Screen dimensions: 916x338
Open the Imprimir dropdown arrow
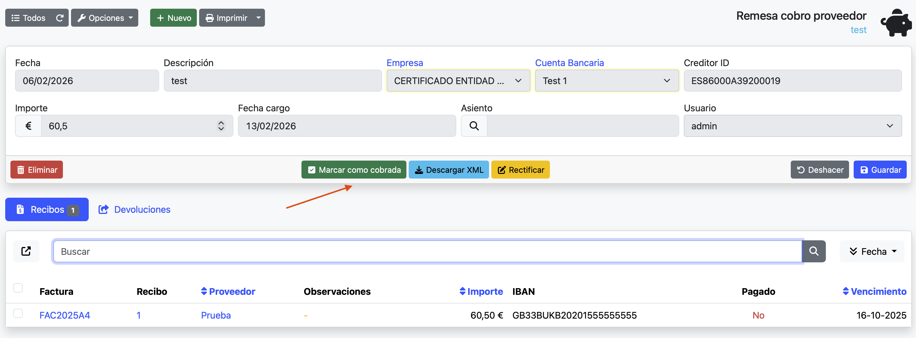click(259, 18)
